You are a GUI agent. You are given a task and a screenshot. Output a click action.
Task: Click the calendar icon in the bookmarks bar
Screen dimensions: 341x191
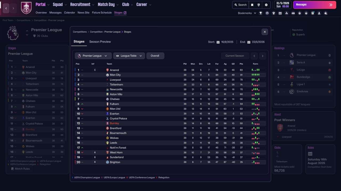point(280,13)
